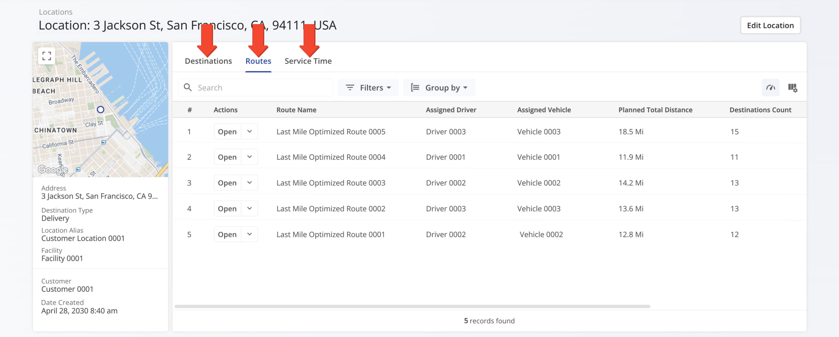Click the Customer Location 0001 alias
The width and height of the screenshot is (839, 337).
point(83,238)
